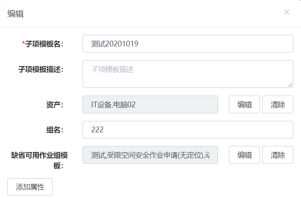
Task: Close the 编辑 dialog with X
Action: click(x=287, y=12)
